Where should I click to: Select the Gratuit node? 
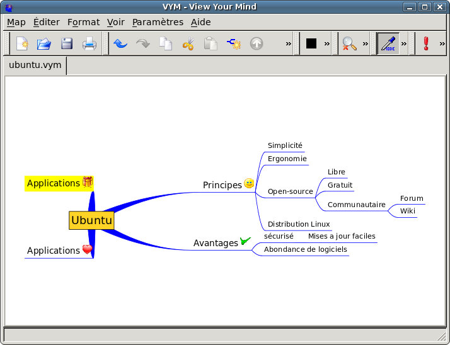[x=340, y=185]
